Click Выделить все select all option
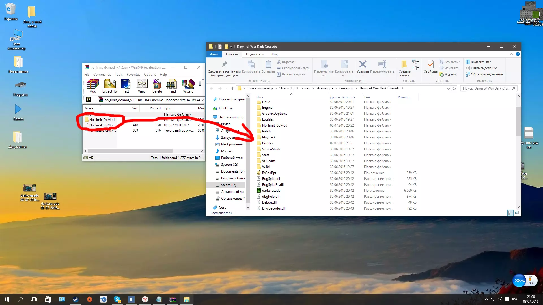 click(x=480, y=62)
